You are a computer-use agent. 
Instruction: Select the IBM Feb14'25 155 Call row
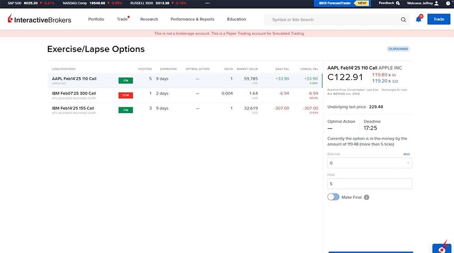click(185, 110)
